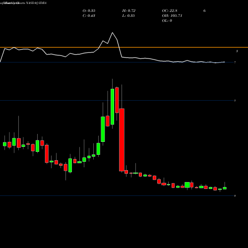Screen dimensions: 248x248
Task: Click the 'OL: 0' reading
Action: pos(167,21)
